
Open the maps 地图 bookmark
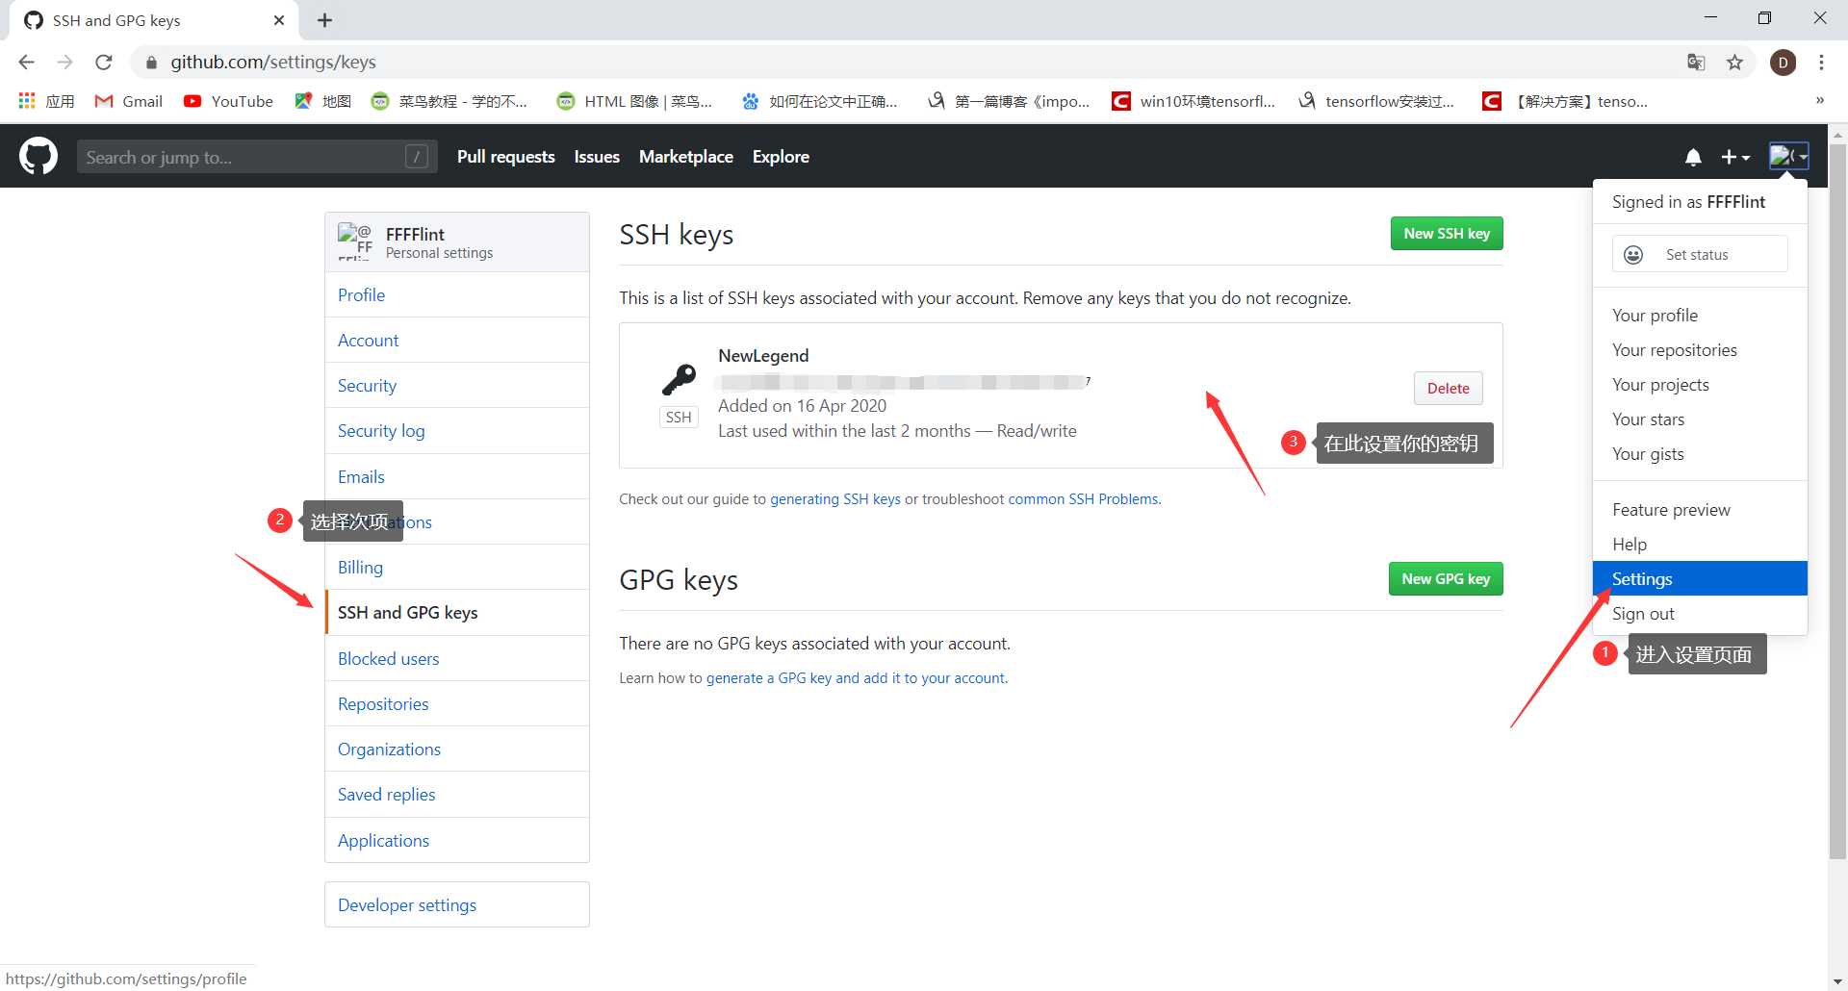(322, 101)
